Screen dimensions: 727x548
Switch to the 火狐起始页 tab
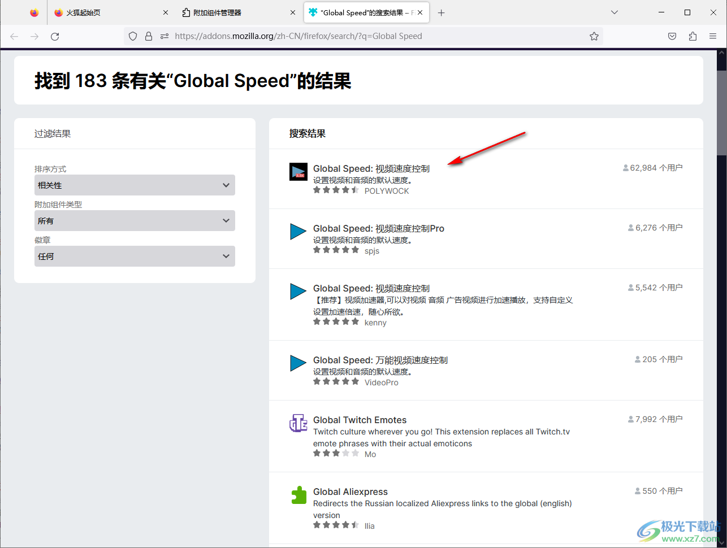coord(111,12)
